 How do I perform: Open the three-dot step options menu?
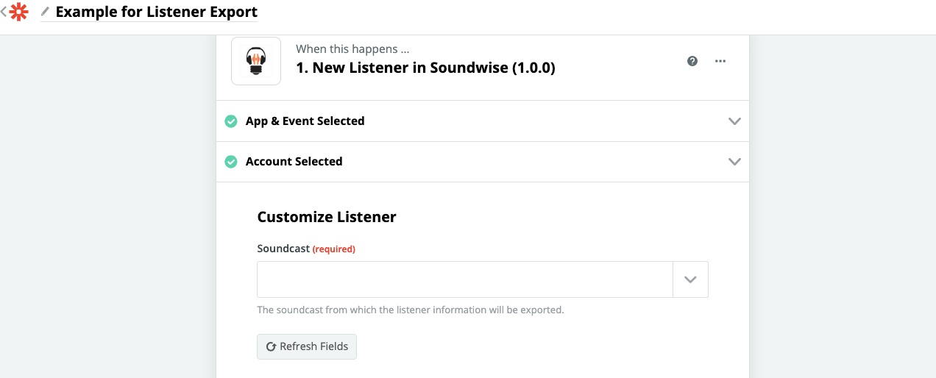(720, 61)
